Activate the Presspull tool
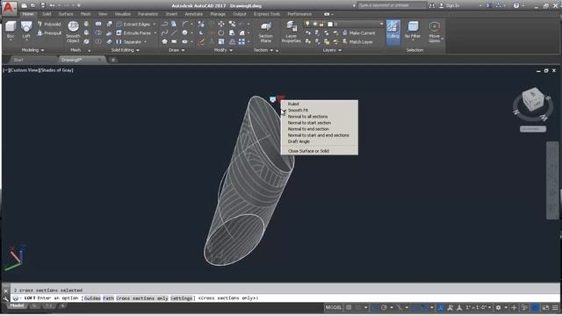The width and height of the screenshot is (562, 316). click(x=49, y=33)
